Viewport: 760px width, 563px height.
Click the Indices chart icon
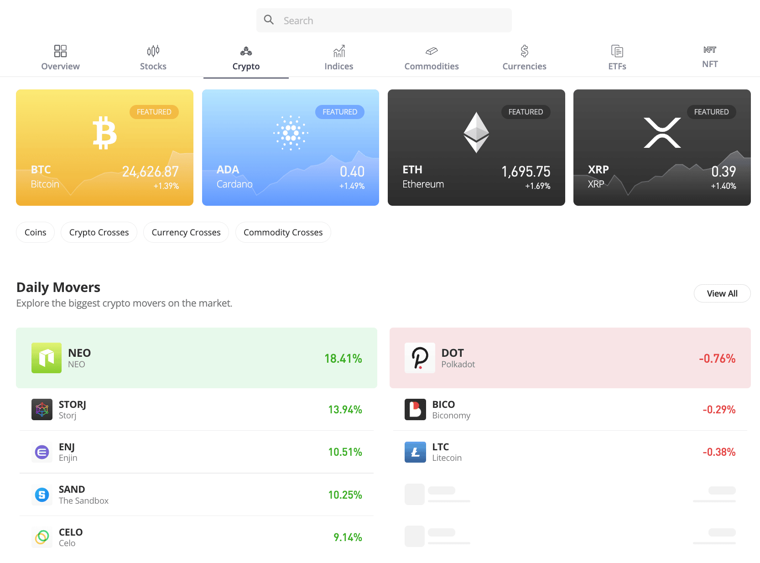339,51
